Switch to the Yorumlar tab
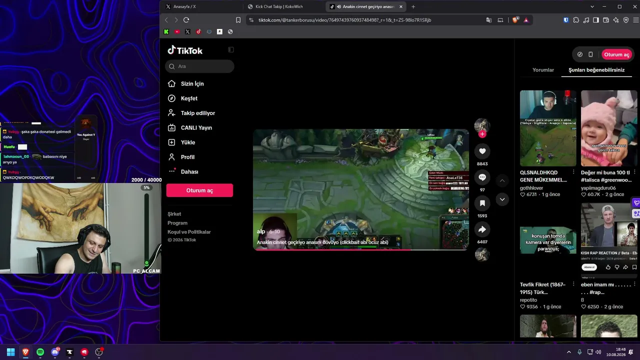The image size is (640, 360). (543, 70)
